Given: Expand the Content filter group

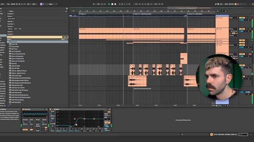Looking at the screenshot, I should coord(10,14).
